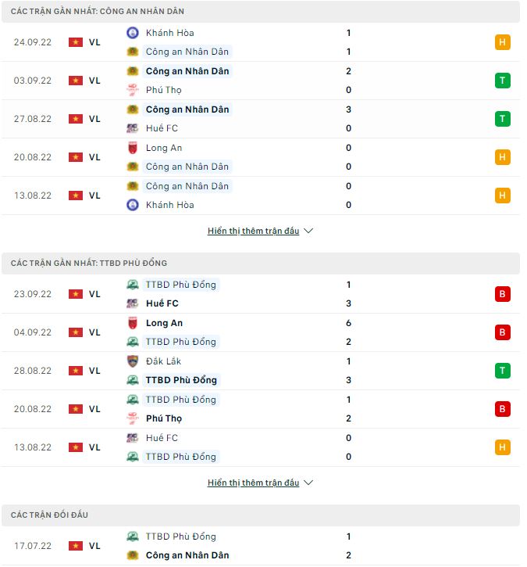Screen dimensions: 527x567
Task: Click Công an Nhân Dân logo in 17.07.22 match
Action: tap(133, 555)
